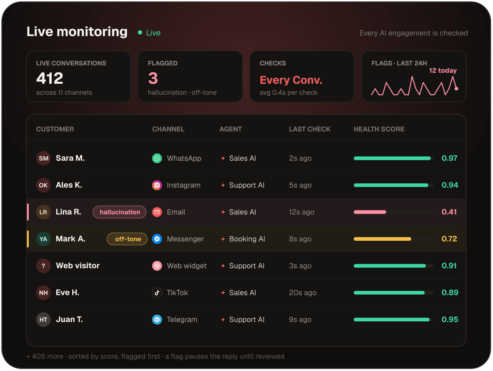This screenshot has width=493, height=371.
Task: Select customer name Eve H.
Action: click(68, 293)
